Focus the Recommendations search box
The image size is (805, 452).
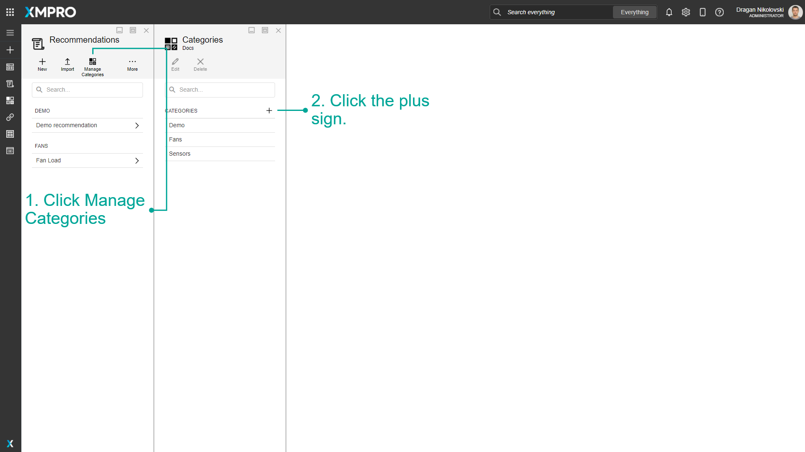click(87, 90)
